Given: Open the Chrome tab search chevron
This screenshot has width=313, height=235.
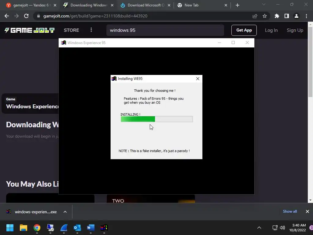Looking at the screenshot, I should pyautogui.click(x=264, y=4).
